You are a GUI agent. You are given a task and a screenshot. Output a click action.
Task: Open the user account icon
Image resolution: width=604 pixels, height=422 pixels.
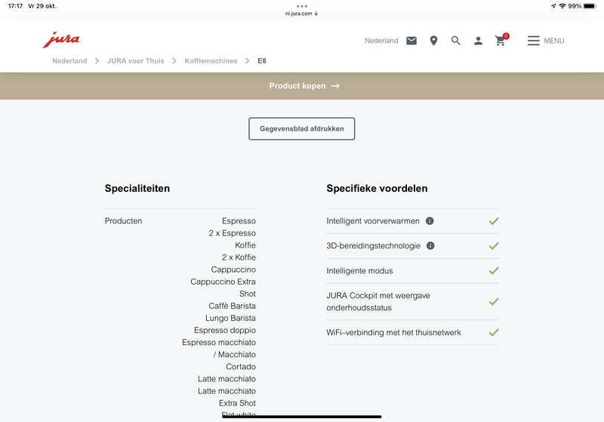[478, 41]
